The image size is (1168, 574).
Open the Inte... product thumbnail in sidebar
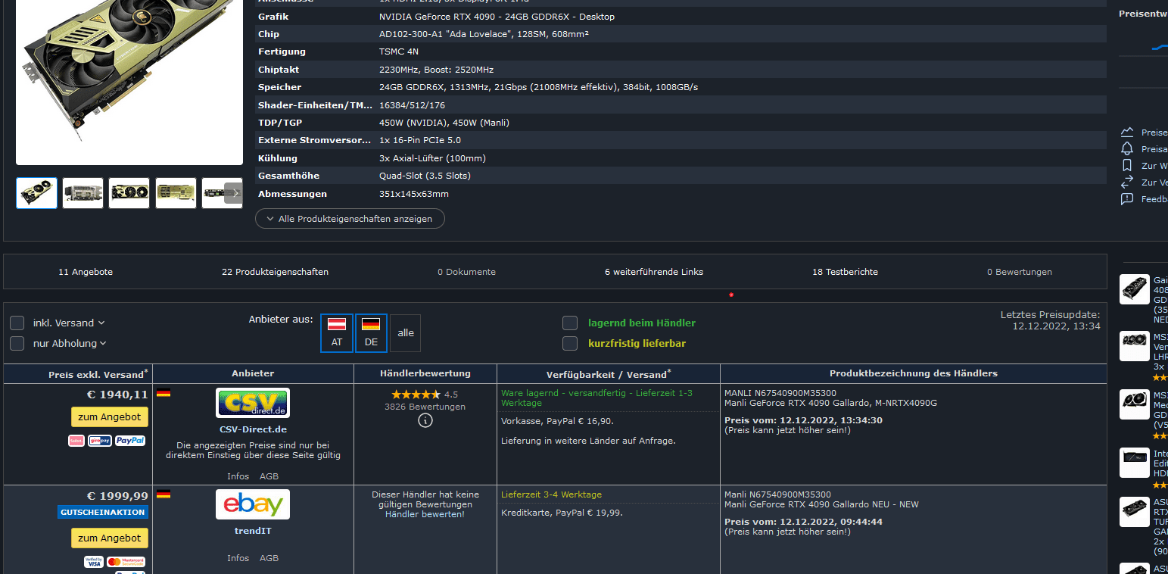1135,463
